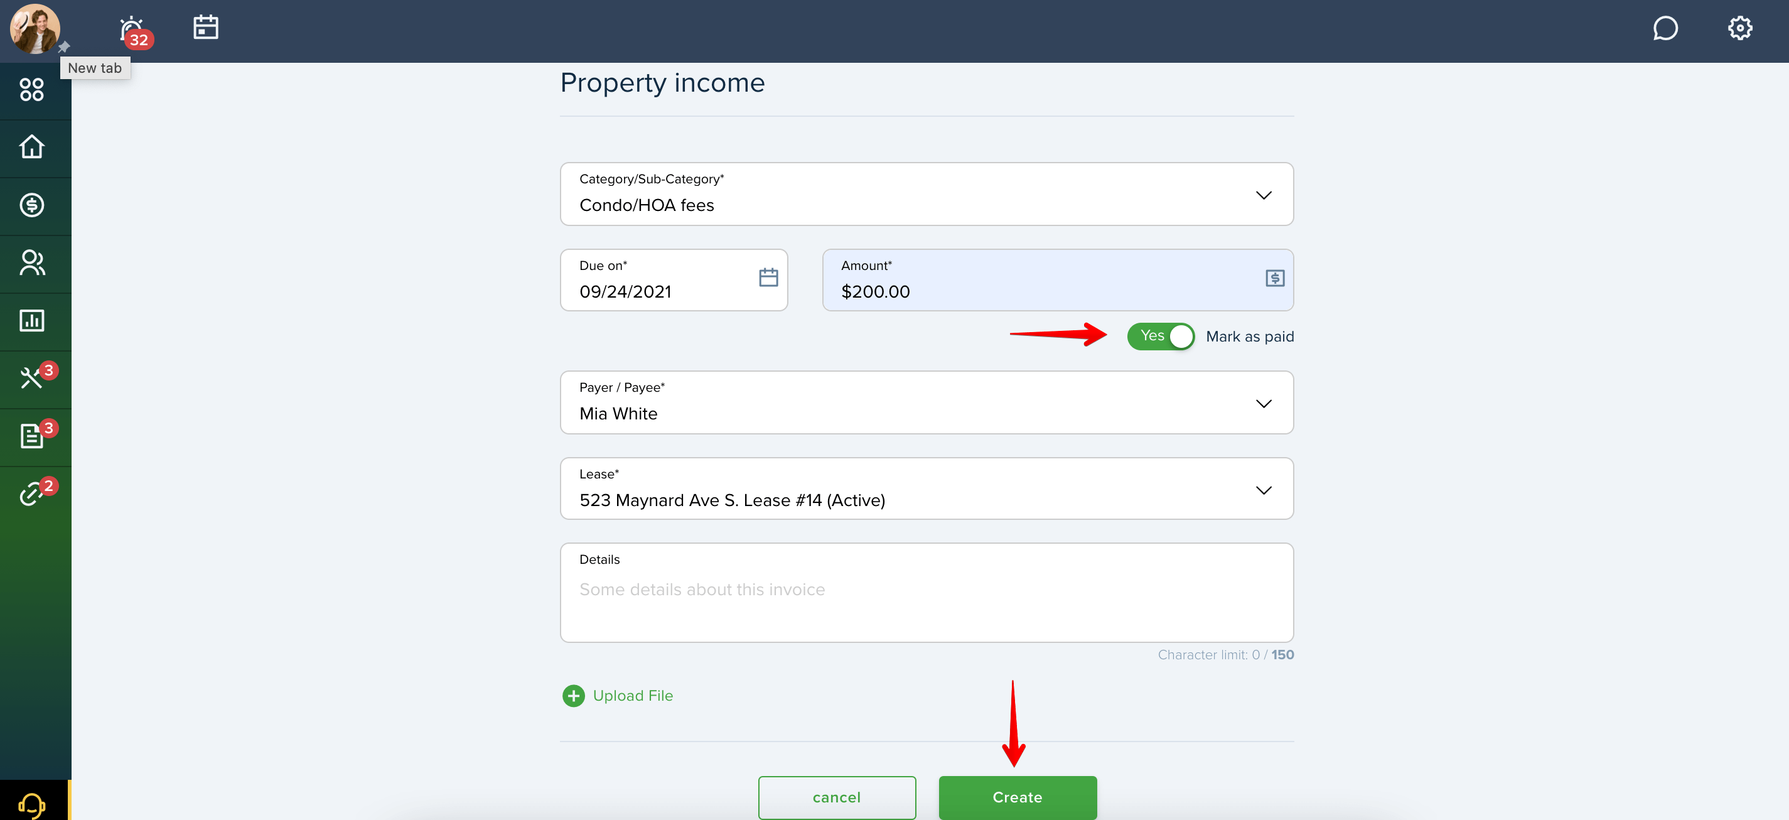The width and height of the screenshot is (1789, 820).
Task: Click the green plus Upload File icon
Action: coord(573,696)
